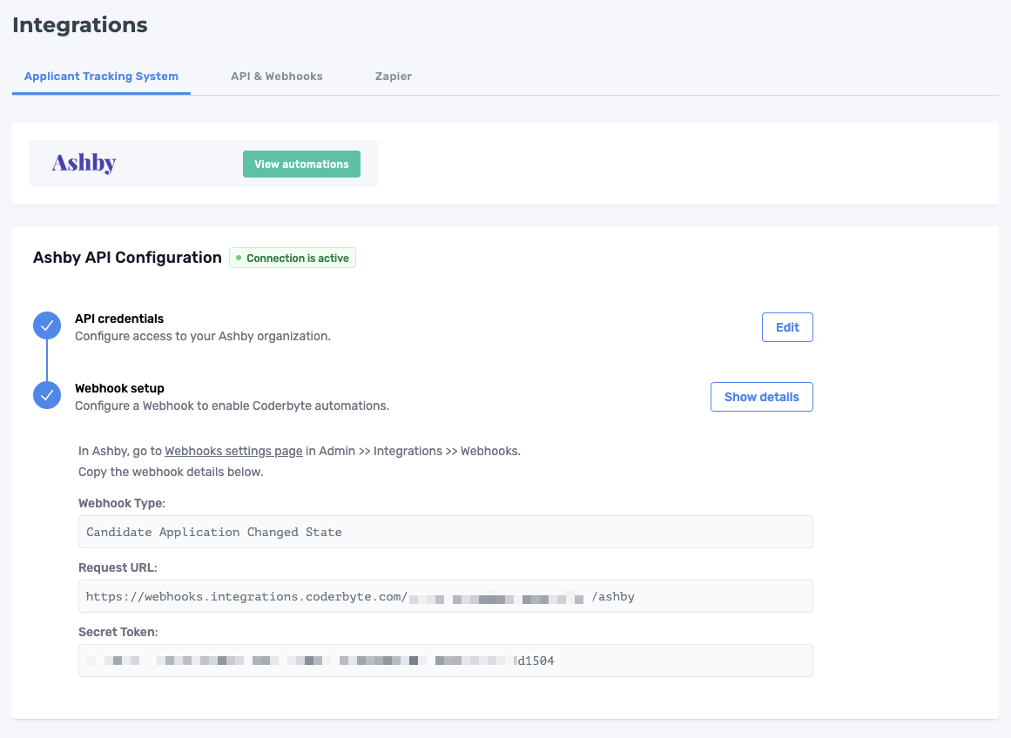Open the Applicant Tracking System tab
This screenshot has width=1011, height=738.
click(x=101, y=76)
